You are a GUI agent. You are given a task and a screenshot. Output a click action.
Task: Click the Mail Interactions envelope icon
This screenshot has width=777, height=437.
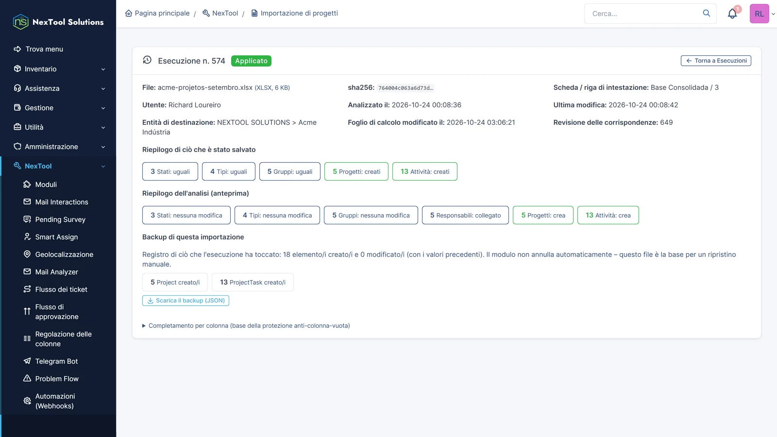click(x=27, y=202)
